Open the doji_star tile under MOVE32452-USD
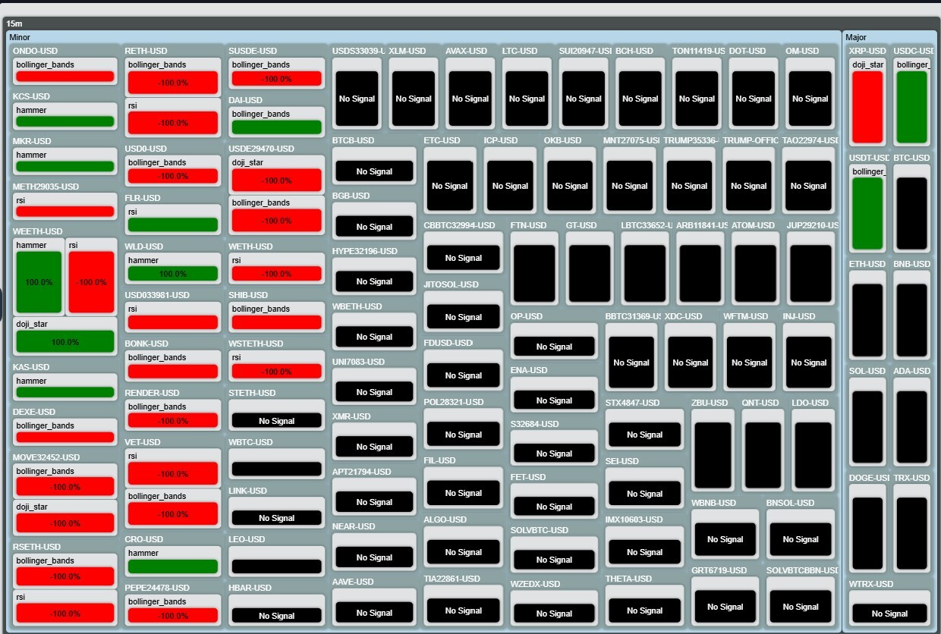 (x=65, y=523)
